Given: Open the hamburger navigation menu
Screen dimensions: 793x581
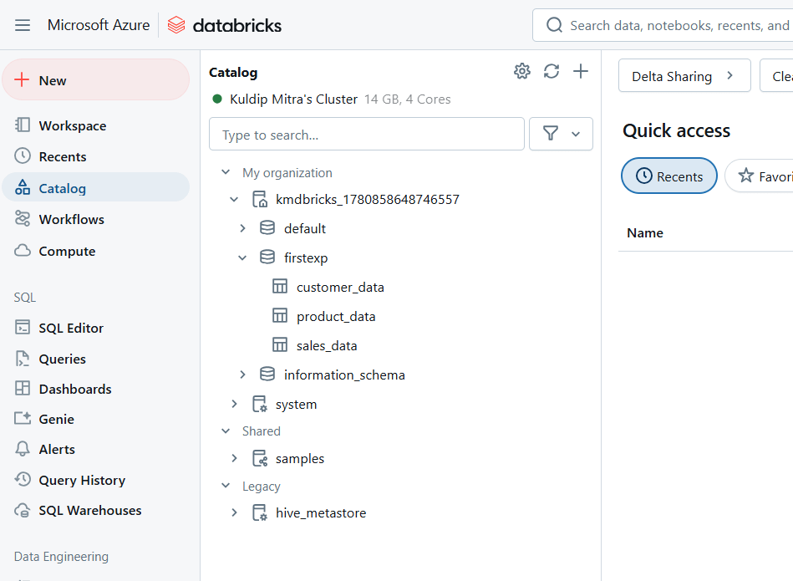Looking at the screenshot, I should 23,25.
